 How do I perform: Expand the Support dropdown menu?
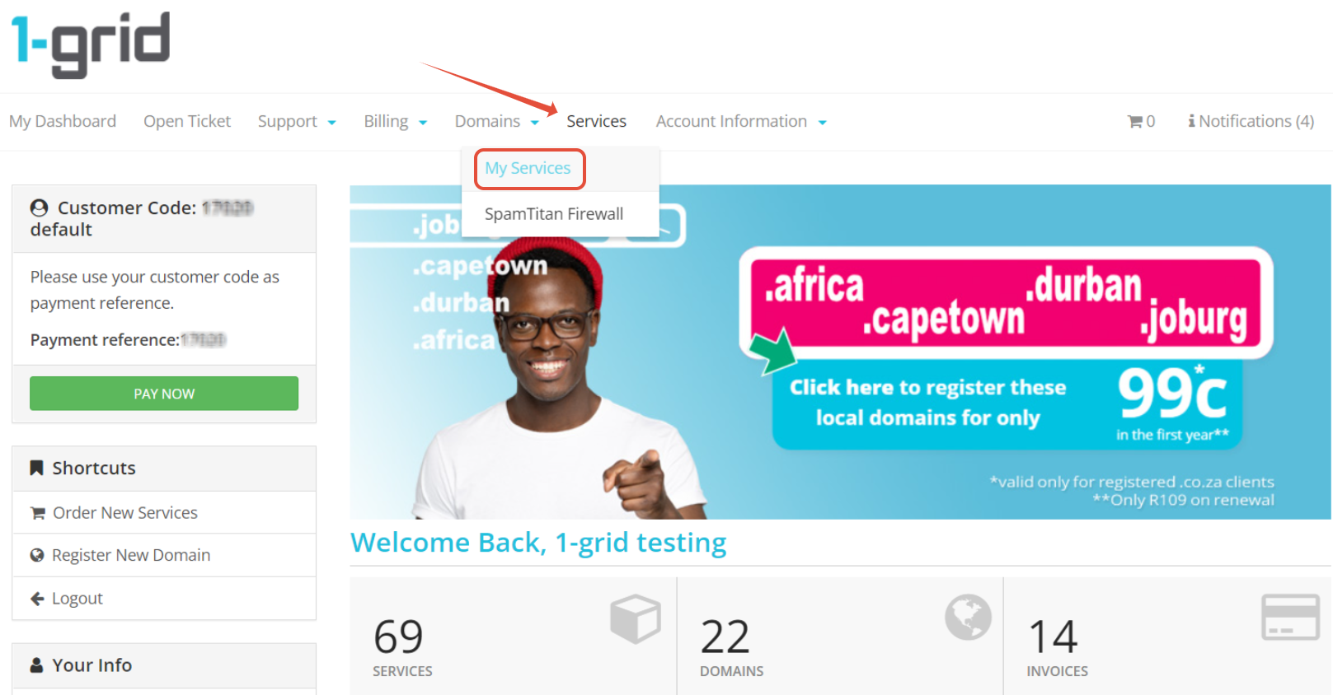pyautogui.click(x=297, y=122)
